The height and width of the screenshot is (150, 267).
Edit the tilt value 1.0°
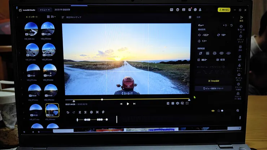click(x=224, y=35)
